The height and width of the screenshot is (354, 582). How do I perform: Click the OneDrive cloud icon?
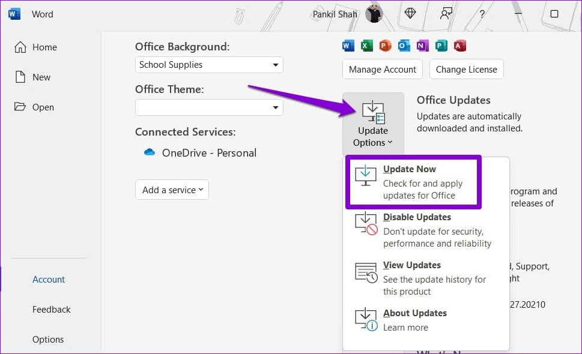point(150,152)
